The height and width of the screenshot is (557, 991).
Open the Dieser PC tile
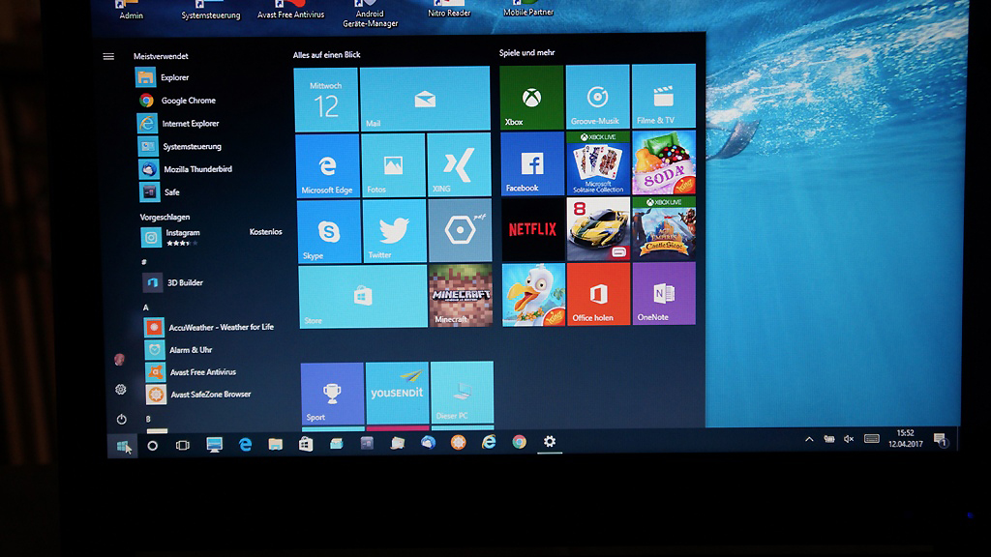tap(463, 393)
